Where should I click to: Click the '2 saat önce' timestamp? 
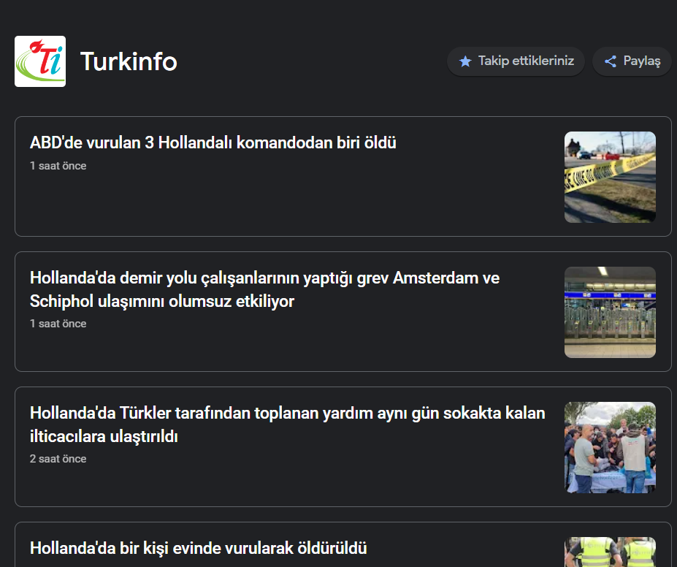[58, 459]
